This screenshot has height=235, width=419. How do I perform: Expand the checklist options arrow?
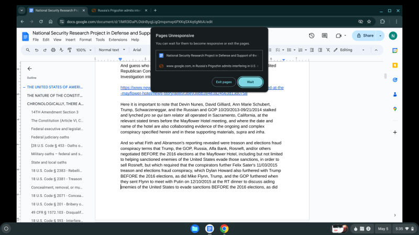click(283, 50)
